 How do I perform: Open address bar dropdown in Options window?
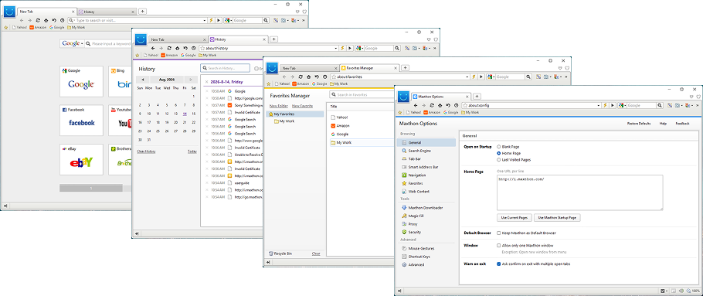click(599, 105)
